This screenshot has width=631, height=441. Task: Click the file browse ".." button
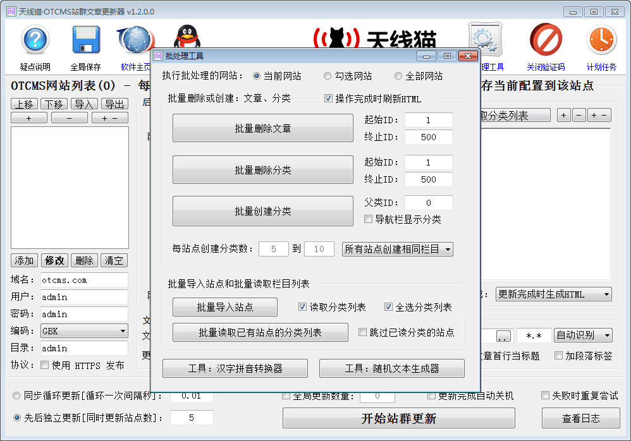click(x=503, y=335)
